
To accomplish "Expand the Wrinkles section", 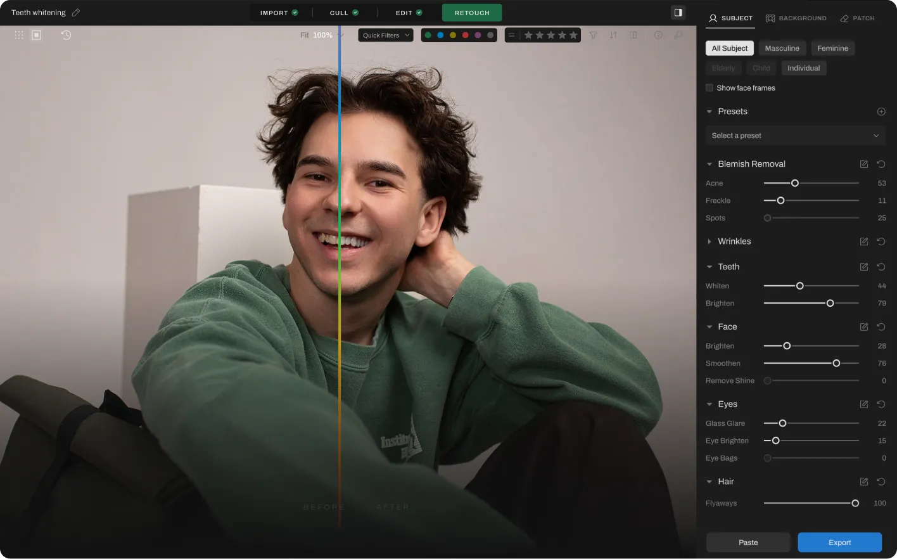I will (709, 241).
